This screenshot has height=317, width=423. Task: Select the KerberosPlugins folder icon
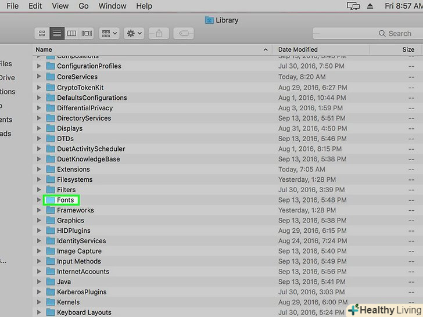point(51,292)
